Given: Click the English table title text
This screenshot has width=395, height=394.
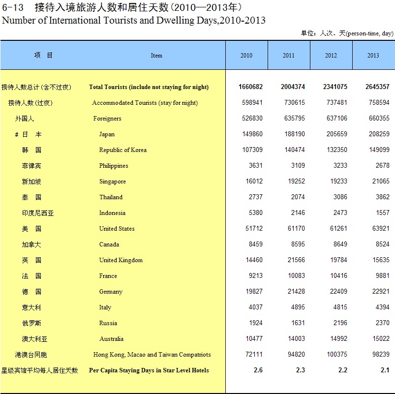Looking at the screenshot, I should pyautogui.click(x=134, y=20).
